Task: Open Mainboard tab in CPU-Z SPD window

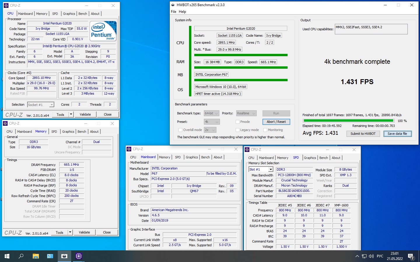Action: coord(266,158)
